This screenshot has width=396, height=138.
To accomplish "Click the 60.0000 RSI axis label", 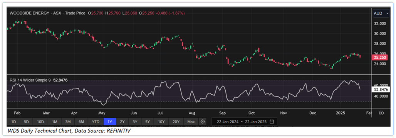I will [x=381, y=85].
